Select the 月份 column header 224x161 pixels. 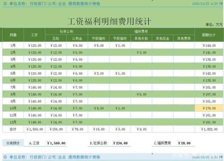(x=13, y=35)
